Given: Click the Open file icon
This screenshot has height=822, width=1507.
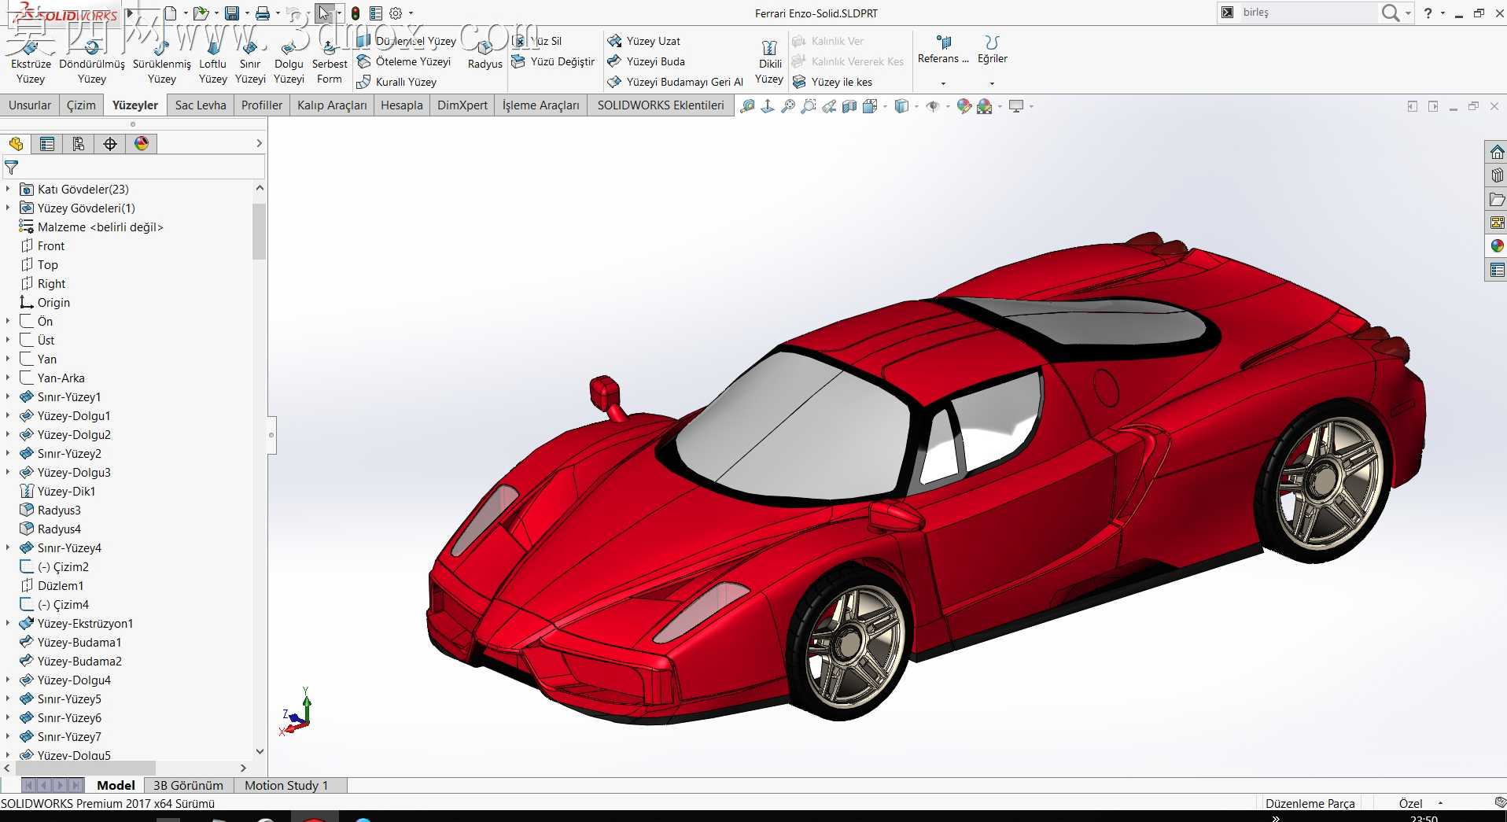Looking at the screenshot, I should point(201,13).
